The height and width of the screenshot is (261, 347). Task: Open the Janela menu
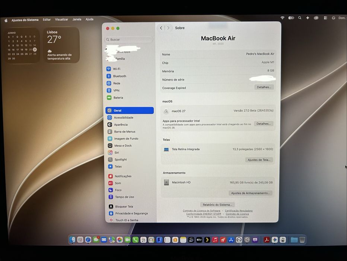tap(77, 19)
